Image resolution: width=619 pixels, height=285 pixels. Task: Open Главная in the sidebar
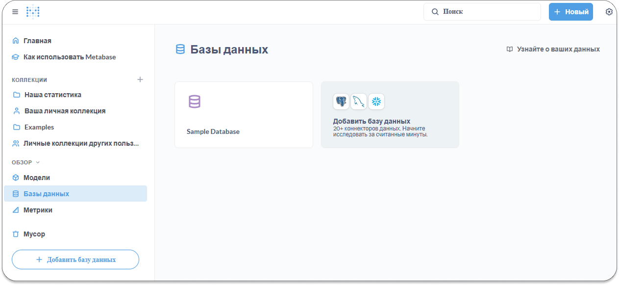[x=37, y=41]
